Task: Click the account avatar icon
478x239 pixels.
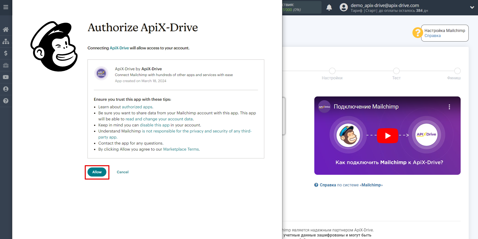Action: coord(343,7)
